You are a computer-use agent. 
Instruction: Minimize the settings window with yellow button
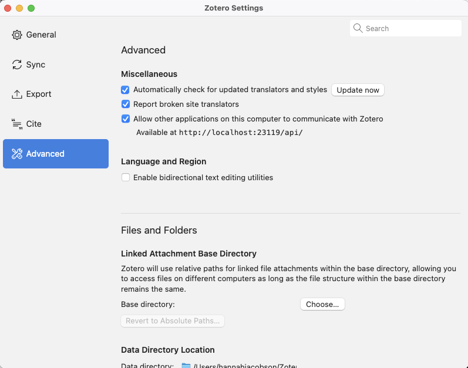(x=19, y=8)
